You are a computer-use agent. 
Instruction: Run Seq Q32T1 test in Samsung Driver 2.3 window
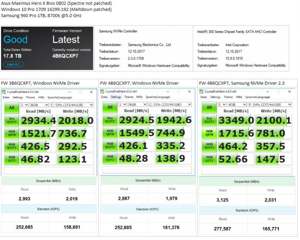209,120
